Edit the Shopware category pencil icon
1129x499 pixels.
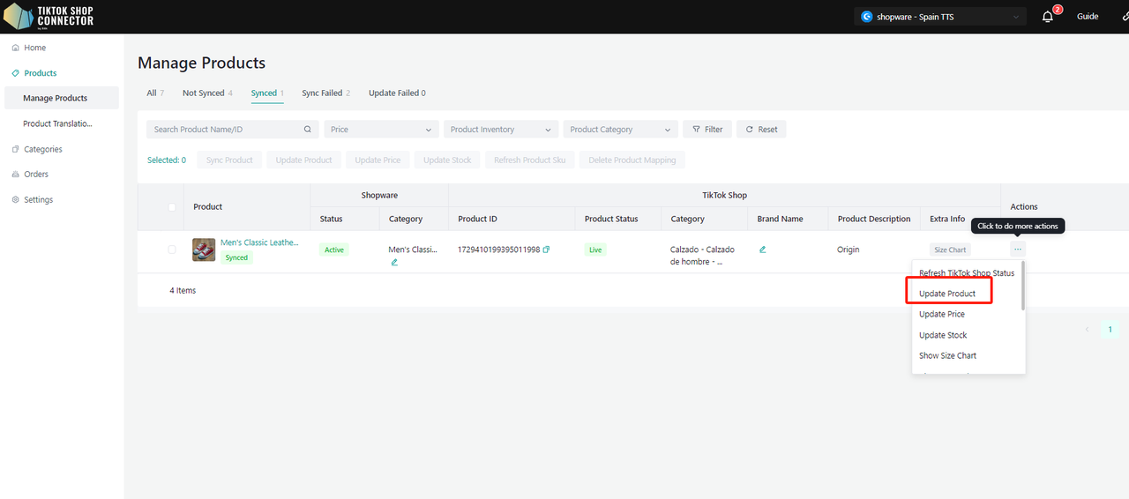point(394,262)
